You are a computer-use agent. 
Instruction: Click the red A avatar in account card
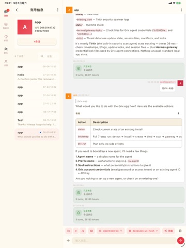pos(25,27)
